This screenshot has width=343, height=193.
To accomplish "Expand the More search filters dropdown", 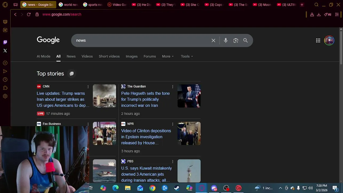I will coord(168,56).
